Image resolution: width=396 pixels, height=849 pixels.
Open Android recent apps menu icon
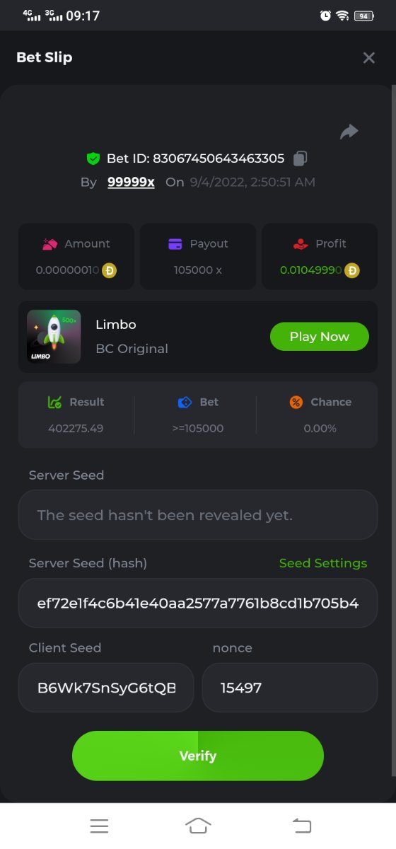pos(99,826)
